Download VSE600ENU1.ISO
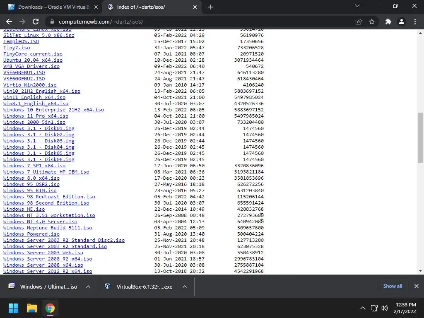This screenshot has width=424, height=318. [x=24, y=72]
